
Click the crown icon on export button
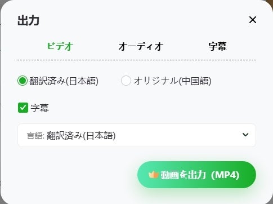pos(153,175)
